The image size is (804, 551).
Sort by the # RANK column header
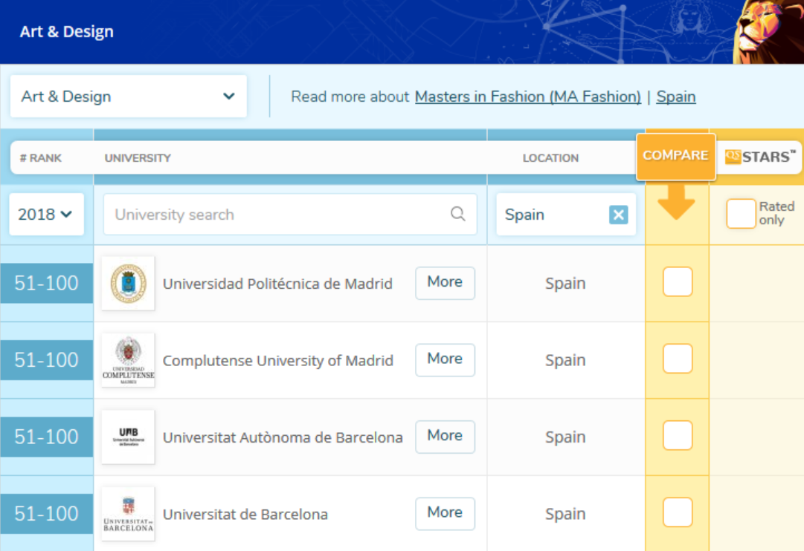(40, 158)
